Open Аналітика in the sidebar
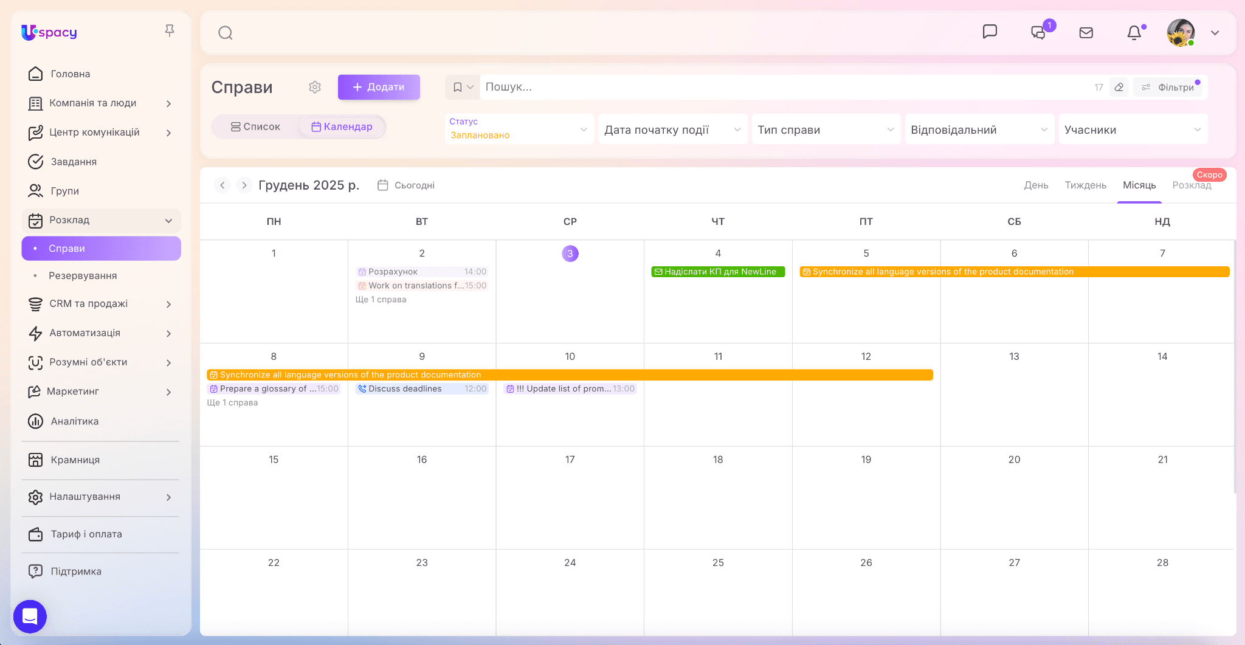This screenshot has height=645, width=1245. pos(101,421)
